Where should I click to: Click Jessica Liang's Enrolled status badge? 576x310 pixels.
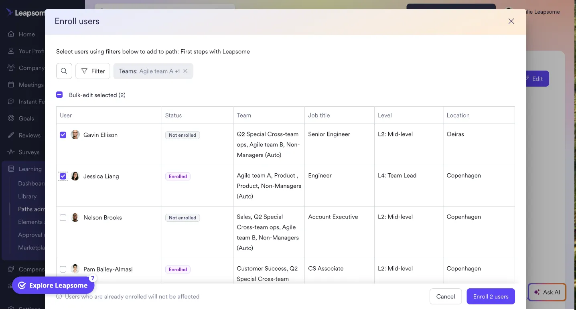[x=178, y=176]
